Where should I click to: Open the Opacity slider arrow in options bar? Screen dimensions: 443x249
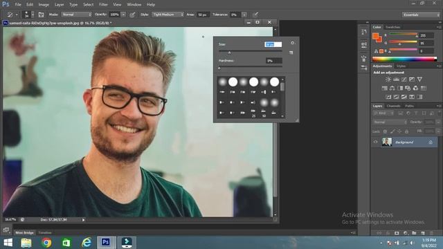click(x=123, y=15)
